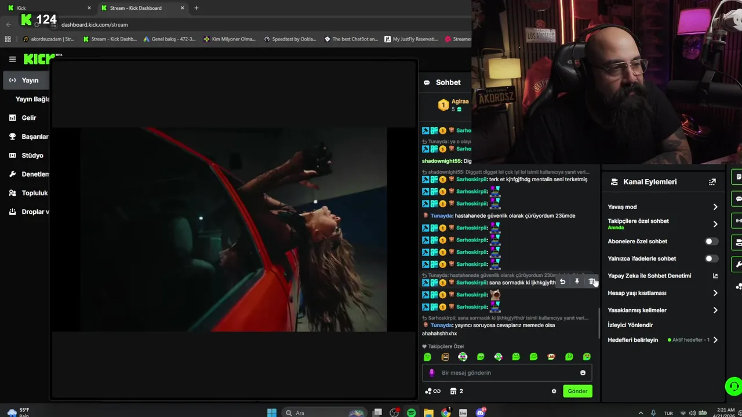This screenshot has width=742, height=417.
Task: Click the Agiraa gifter badge at chat top
Action: 443,105
